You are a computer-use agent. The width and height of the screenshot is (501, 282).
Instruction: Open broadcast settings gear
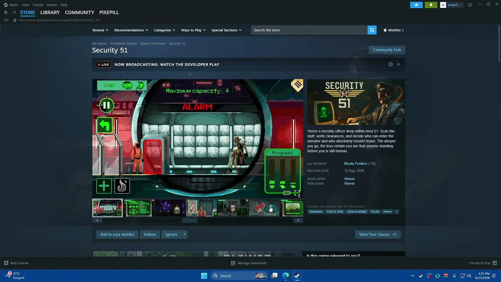[x=391, y=64]
